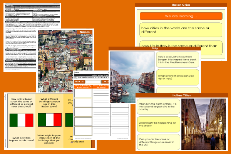Click 'How is this Italian street the same' question
This screenshot has width=231, height=154.
22,102
